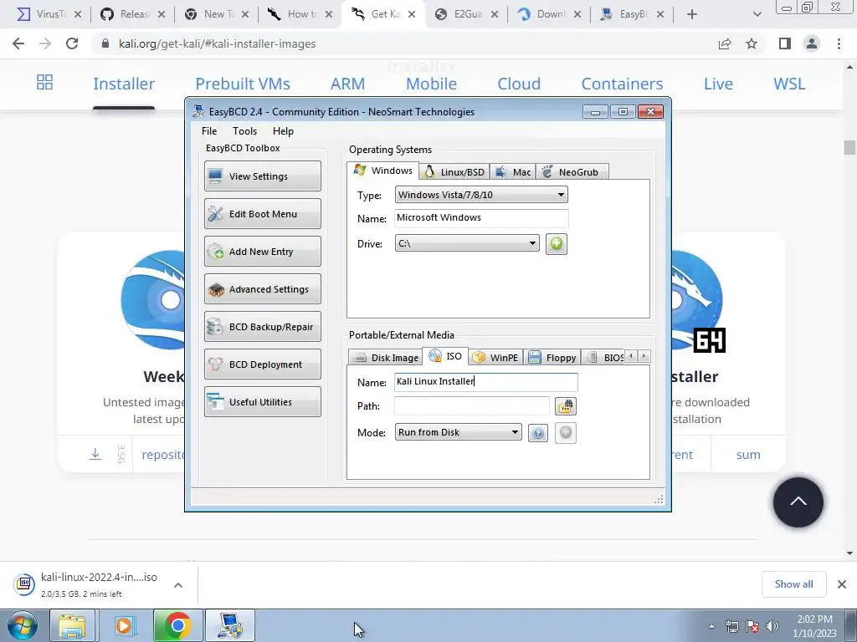Switch to the Mac tab
This screenshot has width=857, height=642.
[513, 172]
